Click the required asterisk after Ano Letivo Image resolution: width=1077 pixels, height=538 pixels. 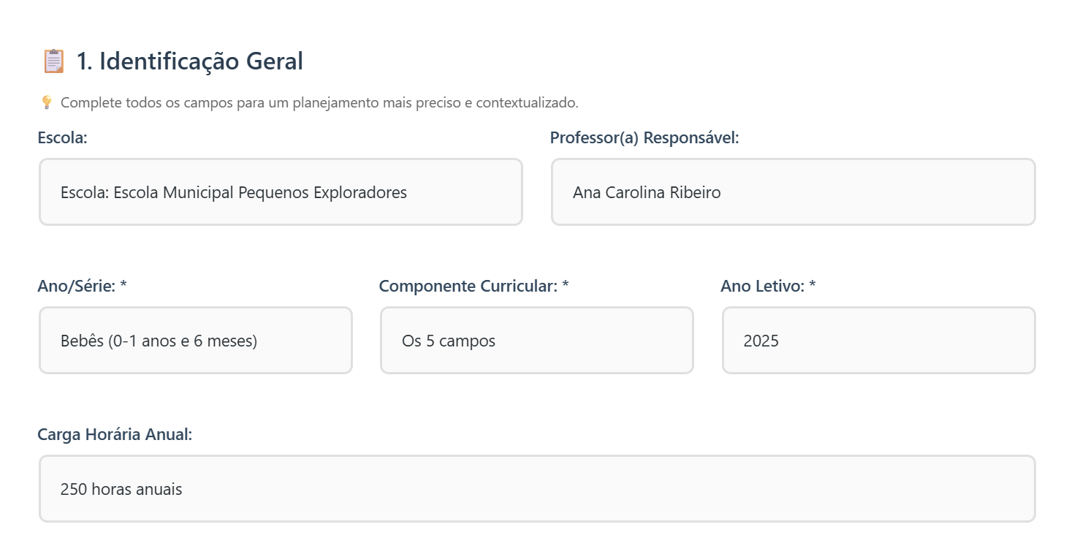click(x=812, y=286)
